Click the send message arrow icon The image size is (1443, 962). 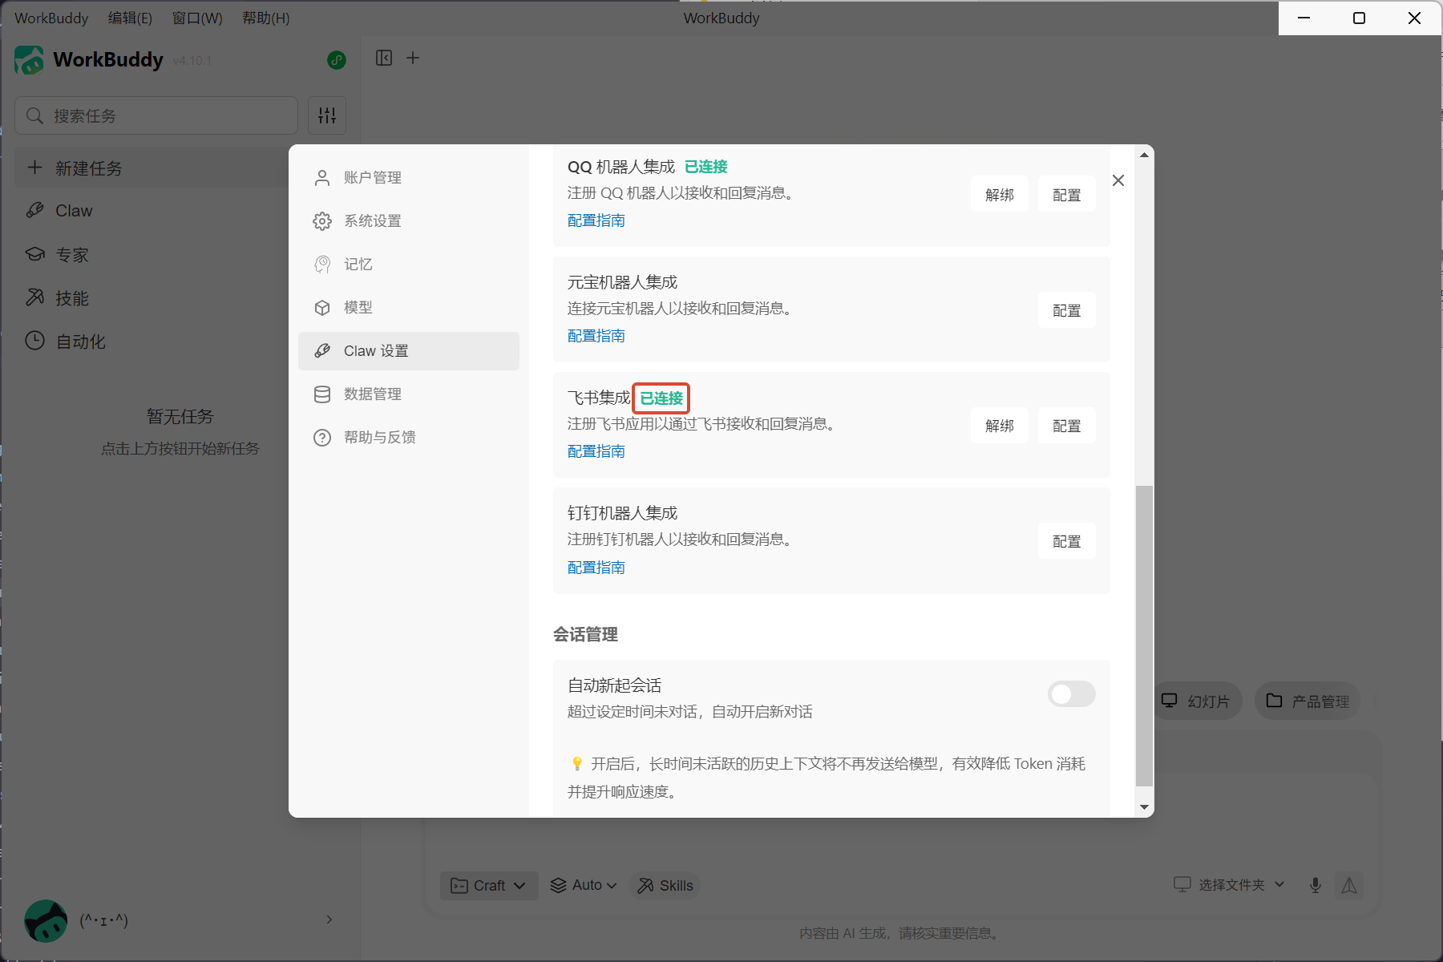point(1349,885)
